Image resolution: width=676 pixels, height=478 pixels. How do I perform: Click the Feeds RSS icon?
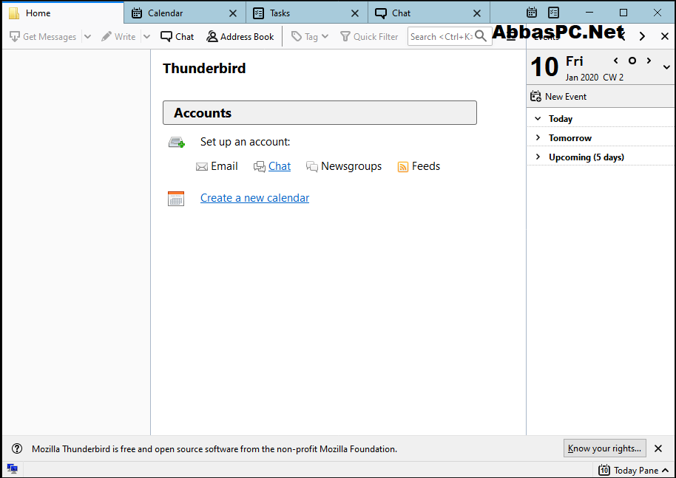pos(402,167)
